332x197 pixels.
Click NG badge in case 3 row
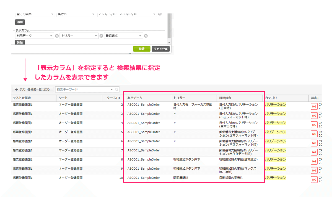pyautogui.click(x=314, y=116)
